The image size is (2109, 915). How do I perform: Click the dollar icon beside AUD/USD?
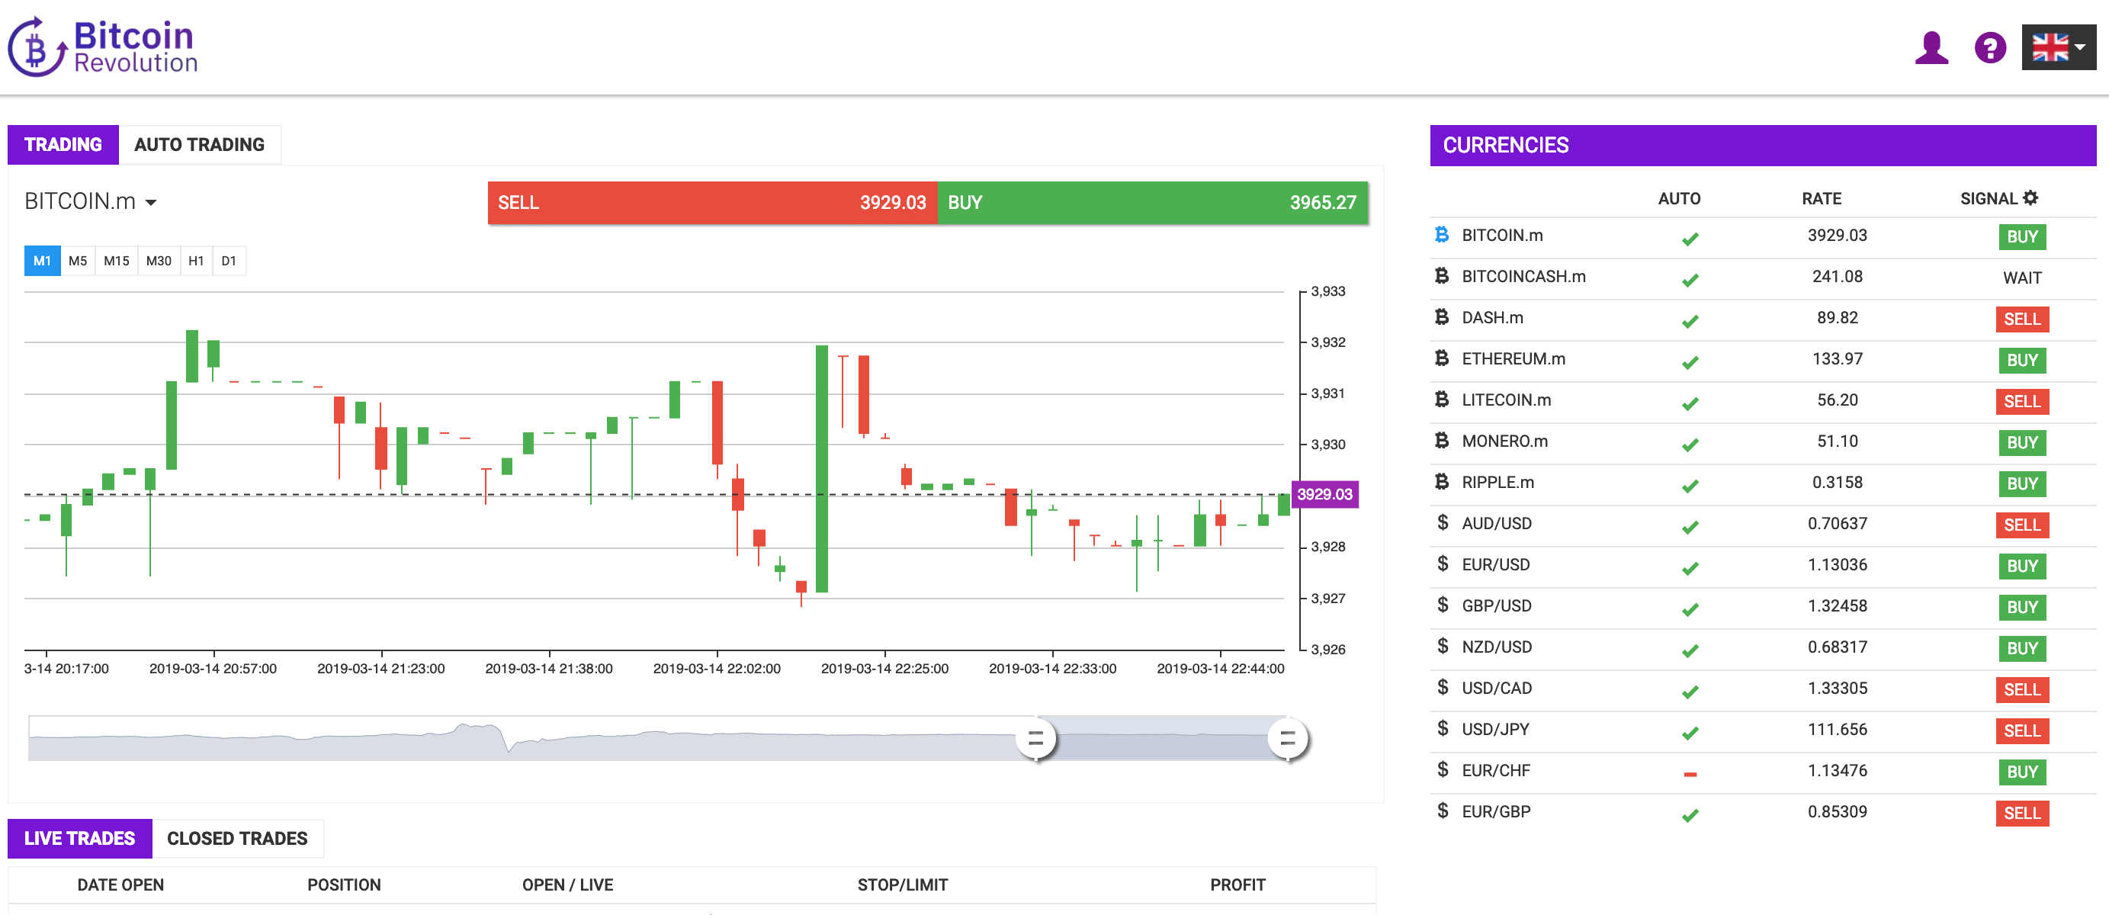tap(1442, 524)
